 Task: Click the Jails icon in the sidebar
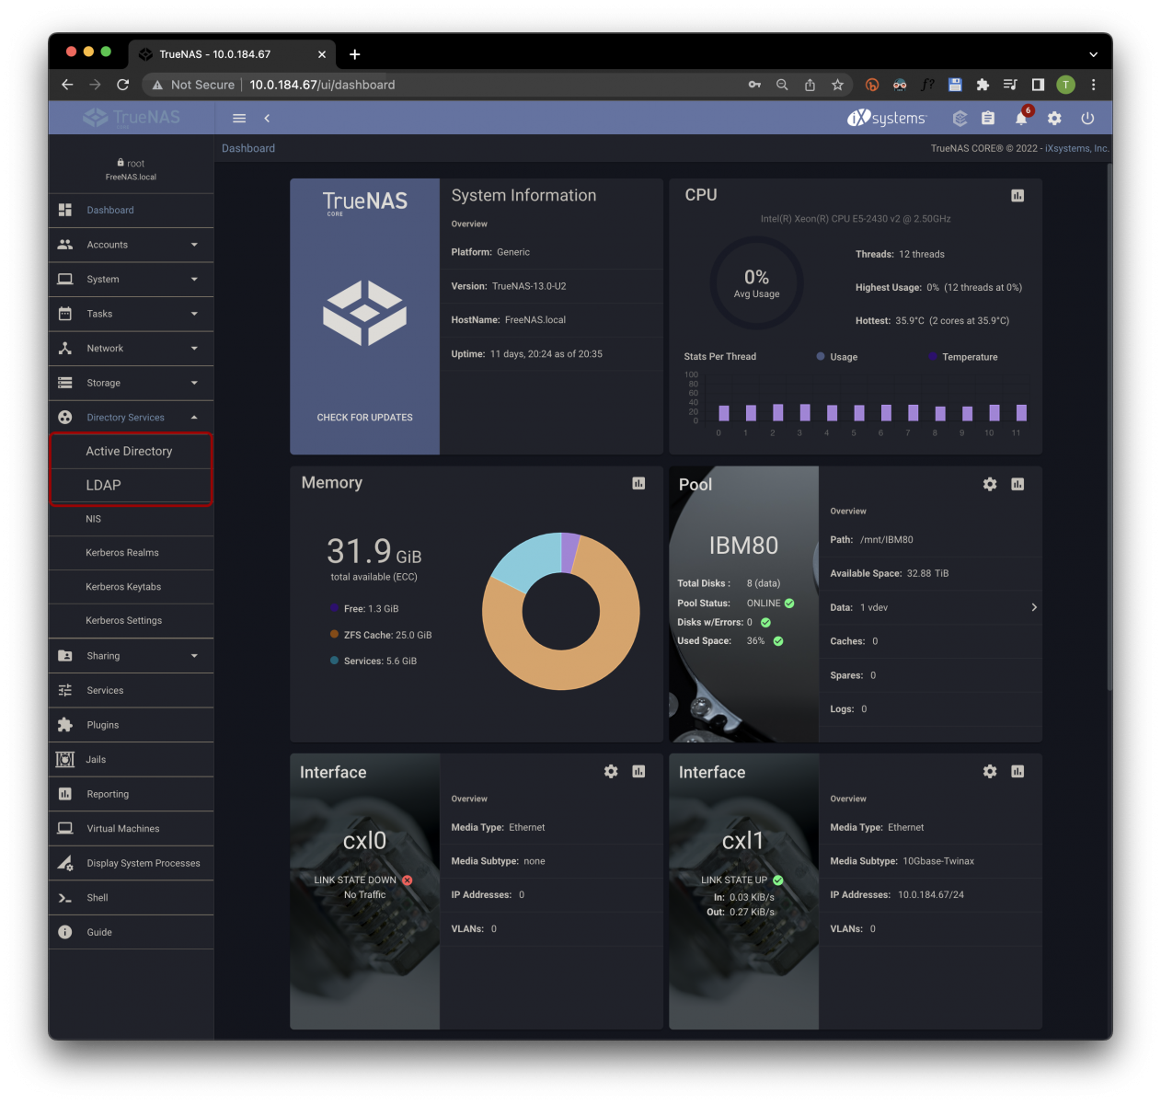tap(65, 759)
